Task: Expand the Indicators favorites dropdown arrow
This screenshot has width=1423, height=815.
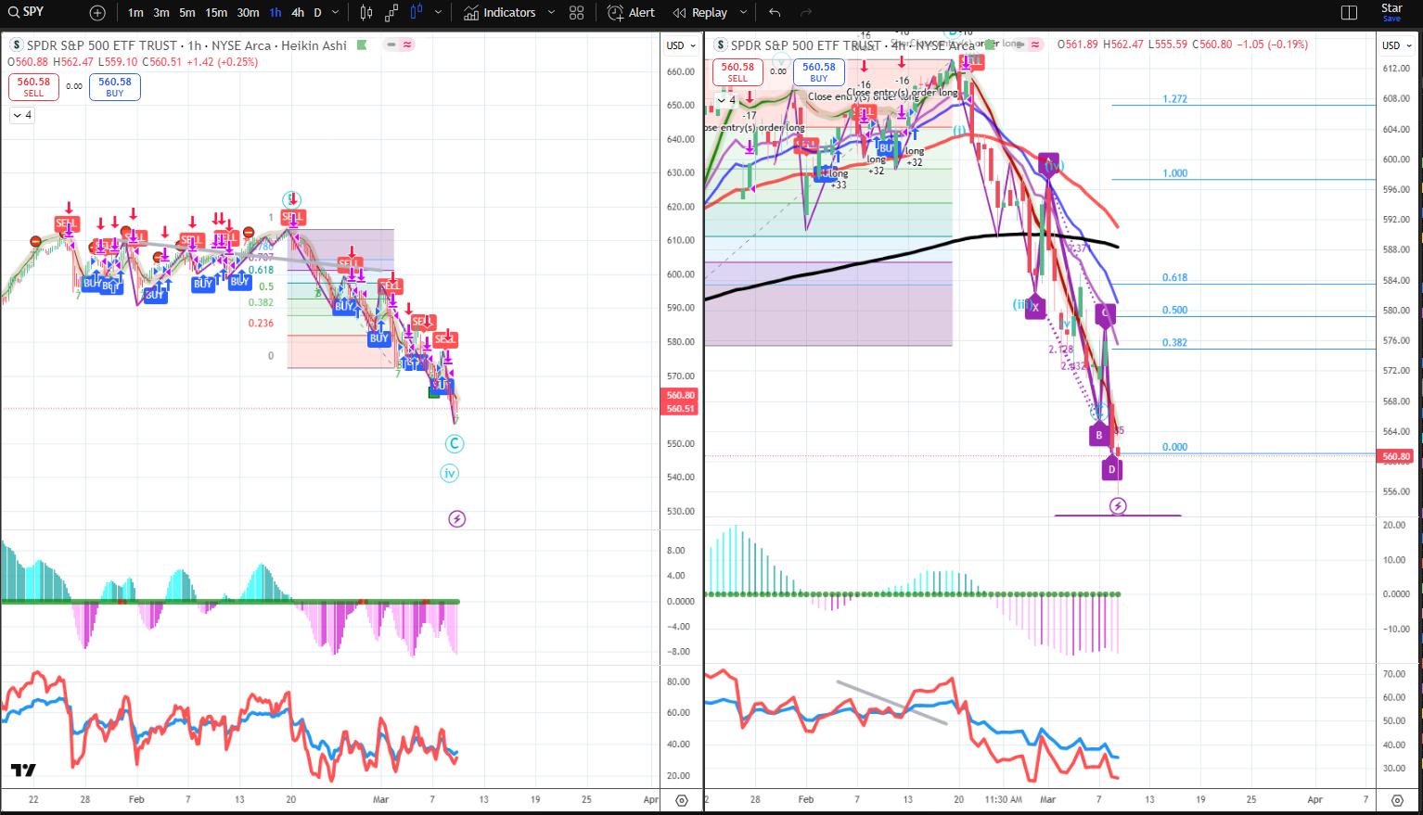Action: (x=551, y=13)
